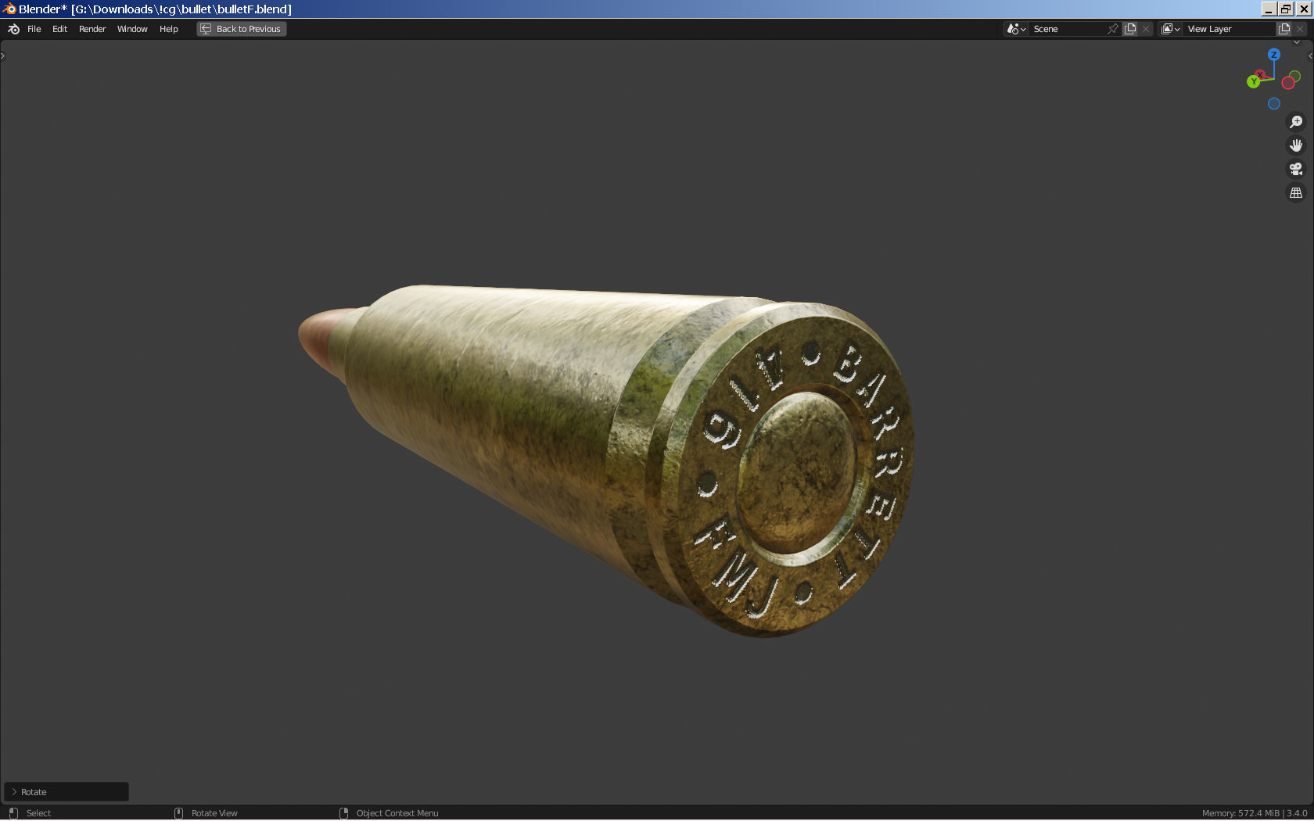Toggle the pin scene to workspace icon
1314x821 pixels.
pyautogui.click(x=1113, y=29)
